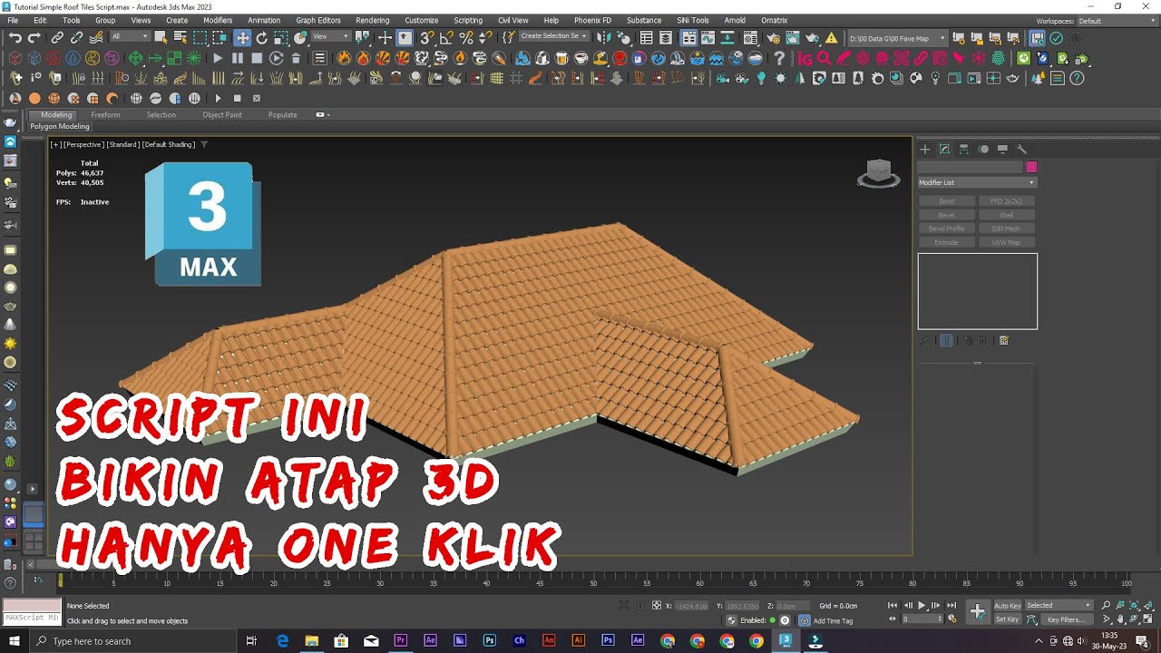
Task: Click the yellow warning triangle icon
Action: click(832, 38)
